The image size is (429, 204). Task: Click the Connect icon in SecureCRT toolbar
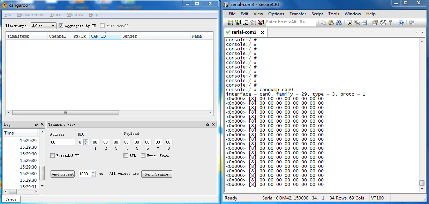tap(230, 23)
